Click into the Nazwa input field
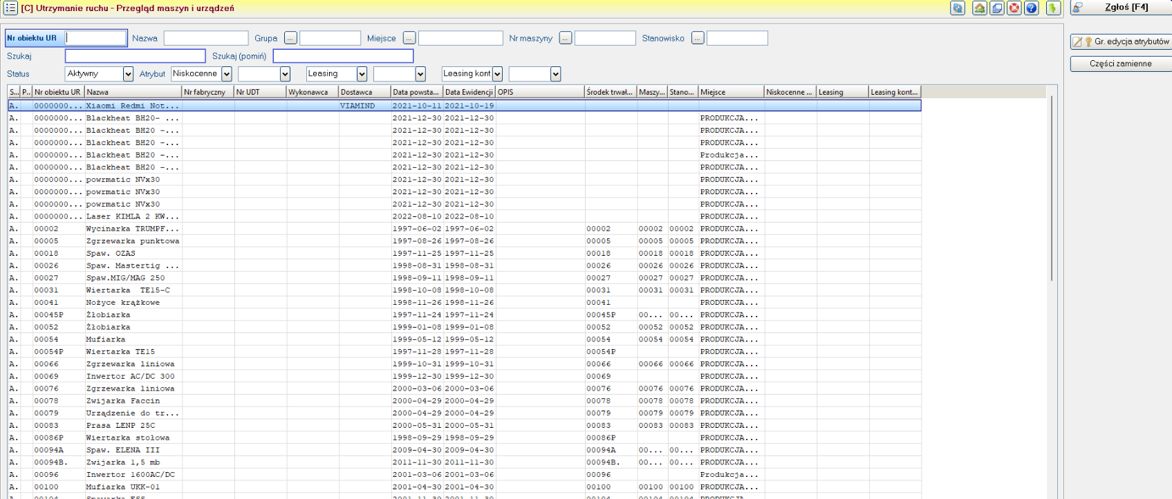1172x499 pixels. (x=206, y=38)
